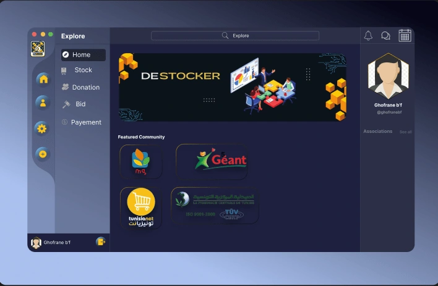Click the Destocker banner image
Image resolution: width=438 pixels, height=286 pixels.
(x=233, y=87)
